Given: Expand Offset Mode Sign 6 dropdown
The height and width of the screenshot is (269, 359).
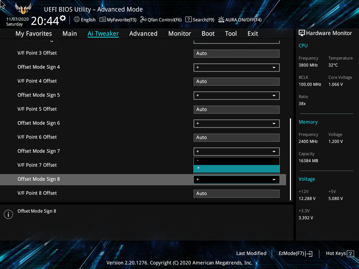Looking at the screenshot, I should pyautogui.click(x=237, y=124).
